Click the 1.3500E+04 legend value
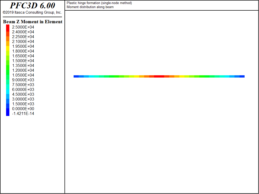The height and width of the screenshot is (194, 259). pos(23,65)
